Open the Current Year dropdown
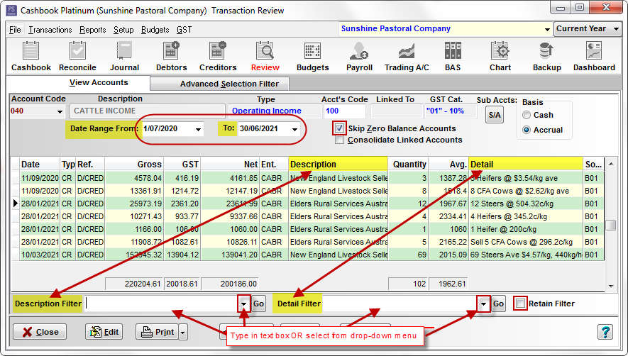 (588, 29)
